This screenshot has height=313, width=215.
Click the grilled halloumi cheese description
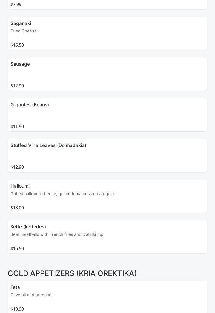[x=62, y=194]
